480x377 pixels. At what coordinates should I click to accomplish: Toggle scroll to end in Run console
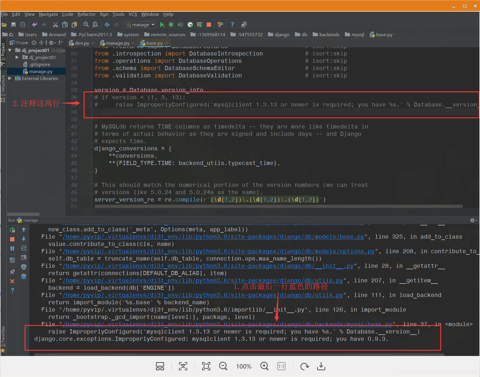pyautogui.click(x=24, y=258)
